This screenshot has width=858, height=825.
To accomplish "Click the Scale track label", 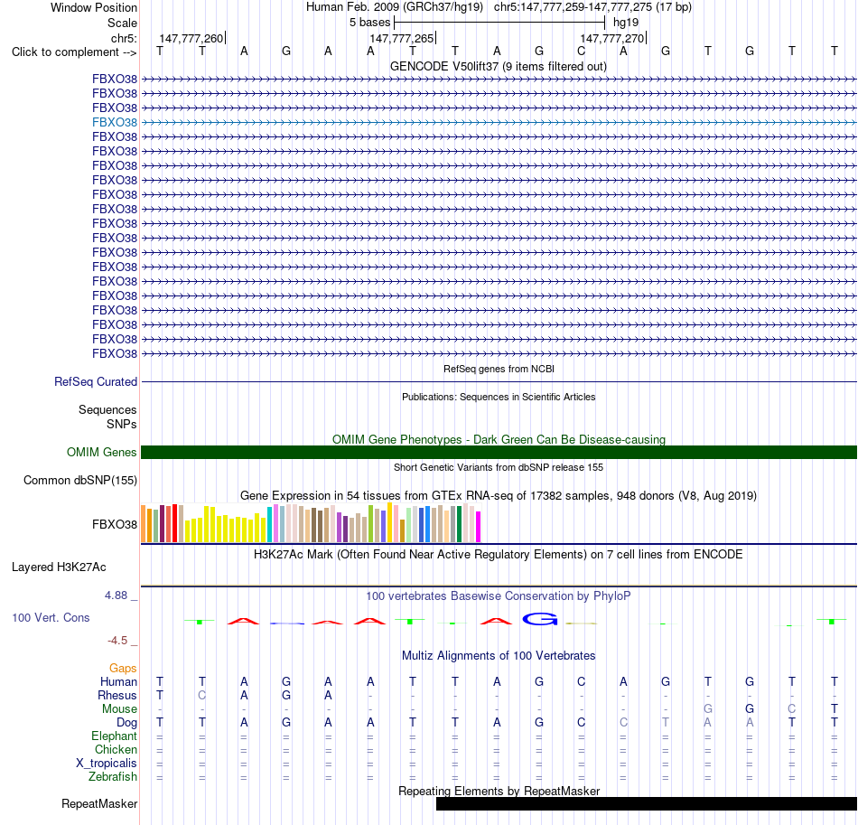I will (122, 23).
